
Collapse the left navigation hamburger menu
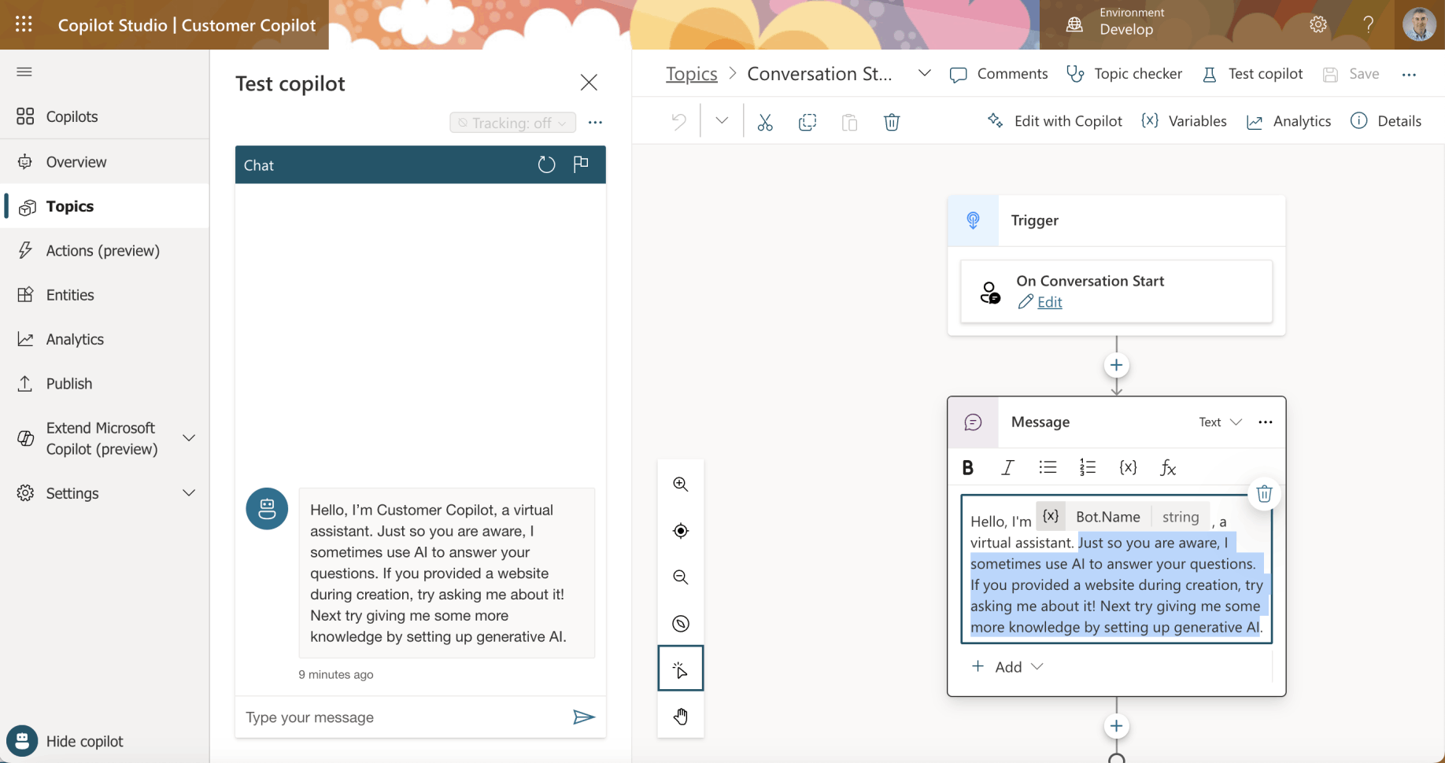[24, 72]
